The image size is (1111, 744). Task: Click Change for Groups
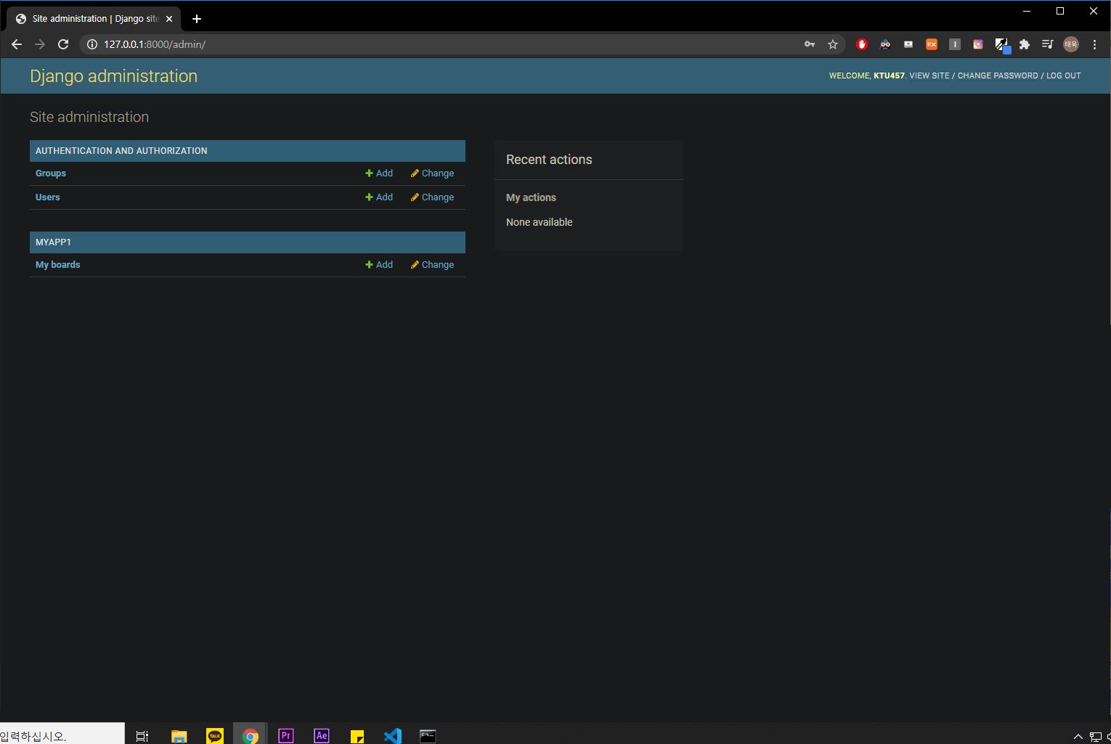[x=432, y=173]
